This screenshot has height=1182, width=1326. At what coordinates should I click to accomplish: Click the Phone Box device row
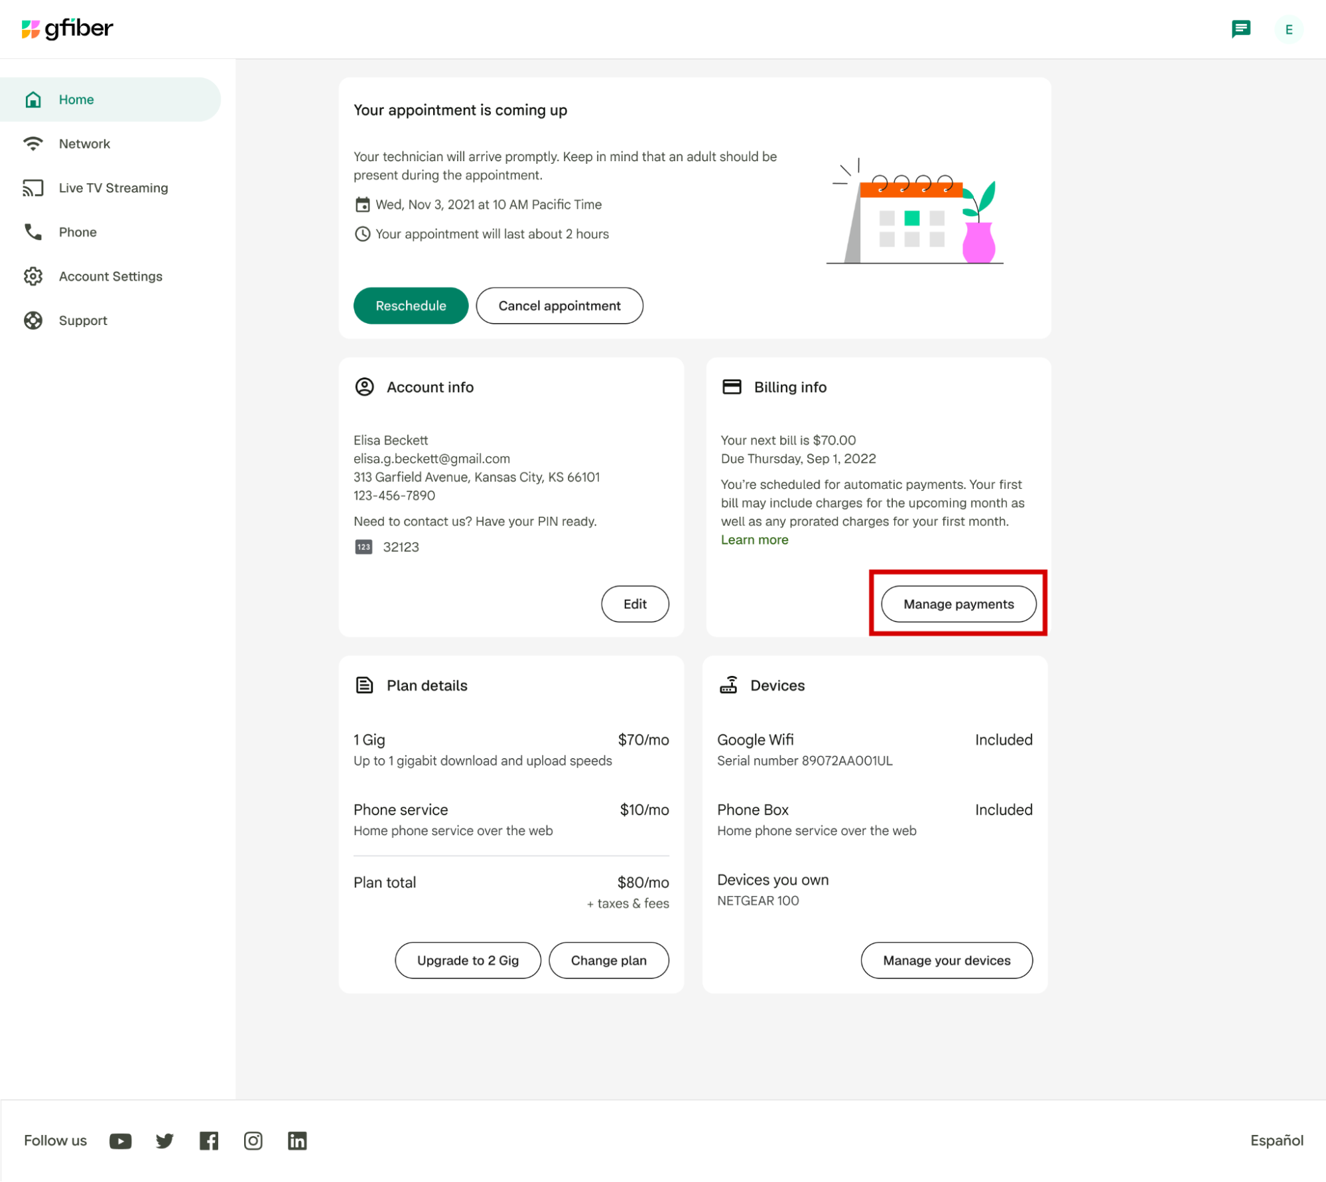pyautogui.click(x=874, y=820)
